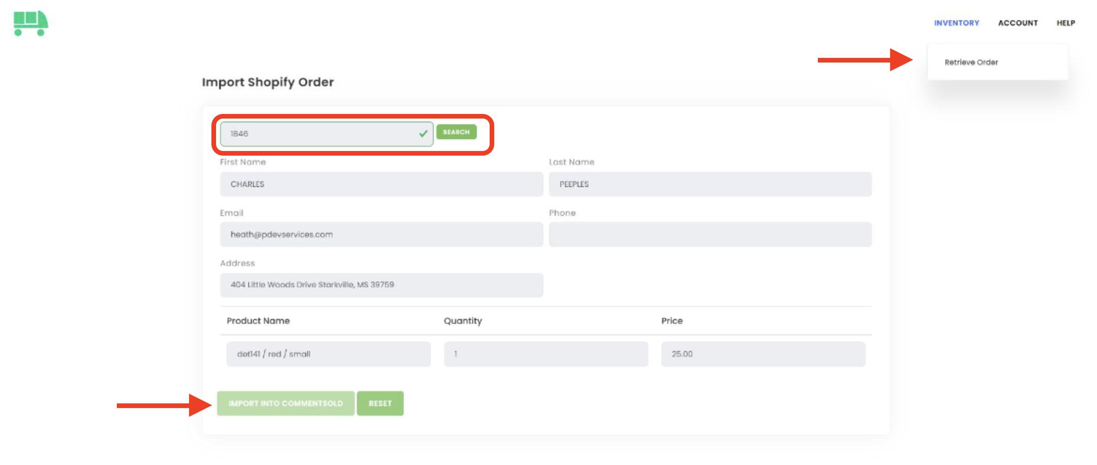Open the Inventory menu

[x=956, y=23]
